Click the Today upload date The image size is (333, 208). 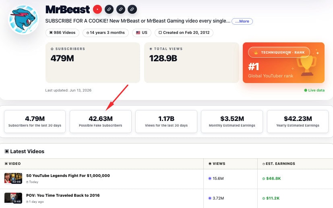[x=33, y=182]
